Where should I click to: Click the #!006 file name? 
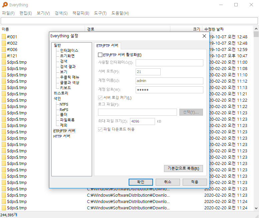(x=12, y=49)
